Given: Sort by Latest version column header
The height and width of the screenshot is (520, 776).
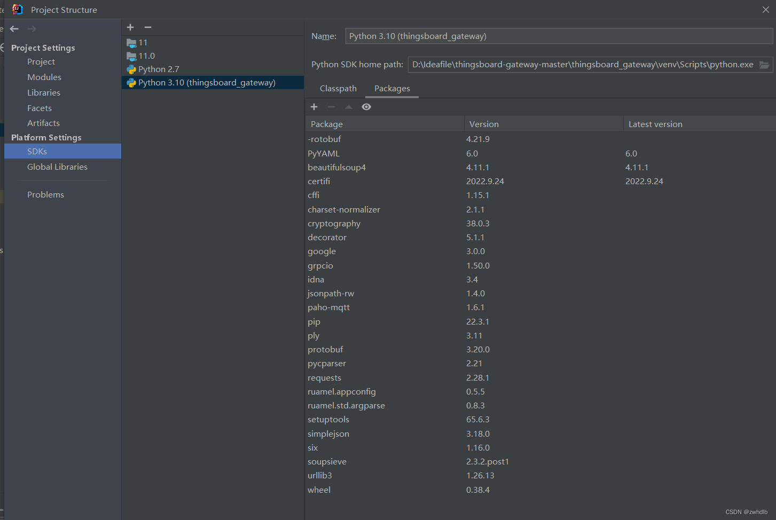Looking at the screenshot, I should coord(699,124).
